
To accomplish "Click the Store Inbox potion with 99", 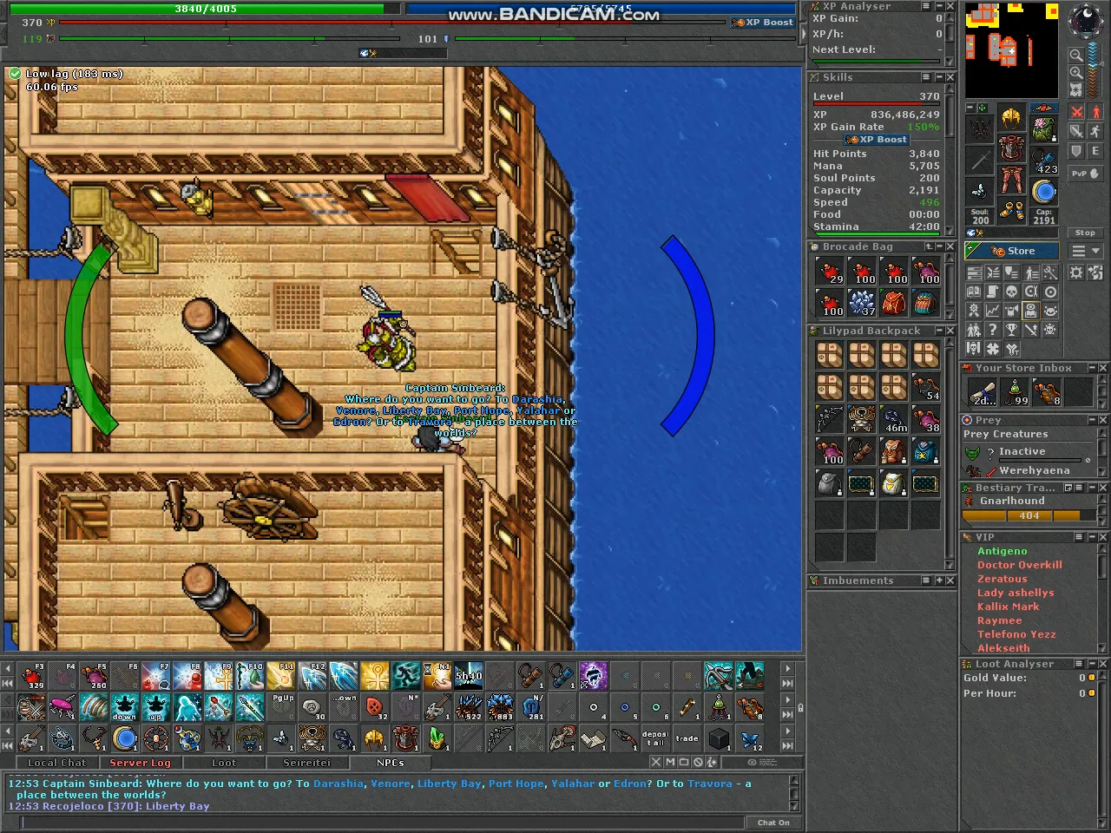I will [1016, 391].
